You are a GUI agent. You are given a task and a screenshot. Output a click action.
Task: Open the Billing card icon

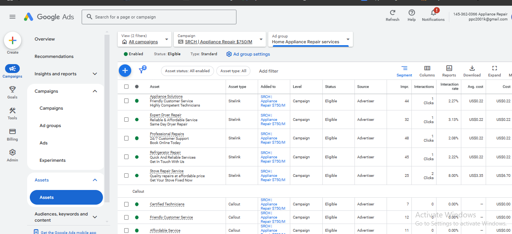pos(12,131)
